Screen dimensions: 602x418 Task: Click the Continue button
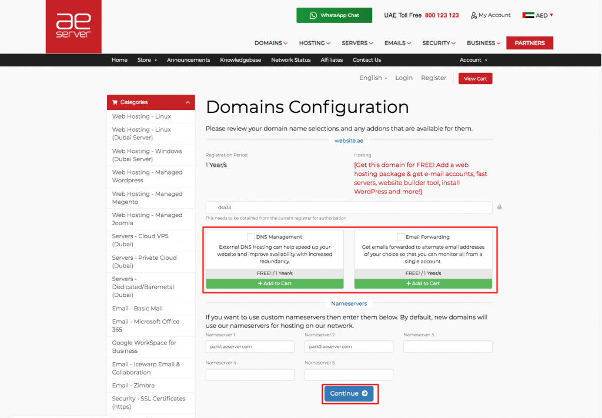[350, 393]
